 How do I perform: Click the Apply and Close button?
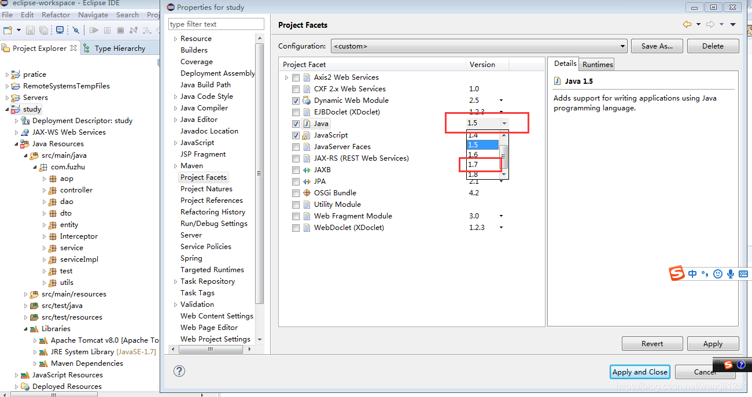[x=640, y=372]
